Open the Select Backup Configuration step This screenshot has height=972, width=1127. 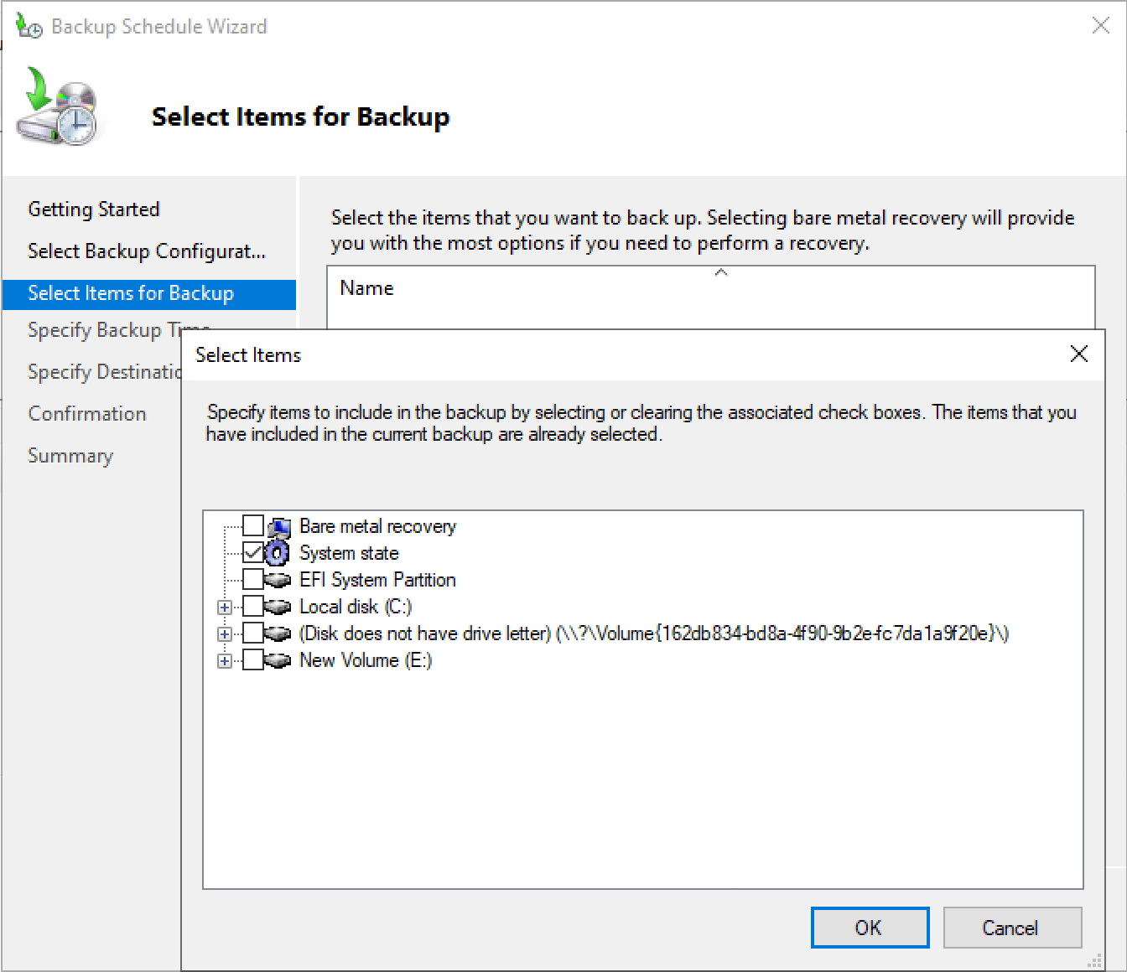(147, 251)
